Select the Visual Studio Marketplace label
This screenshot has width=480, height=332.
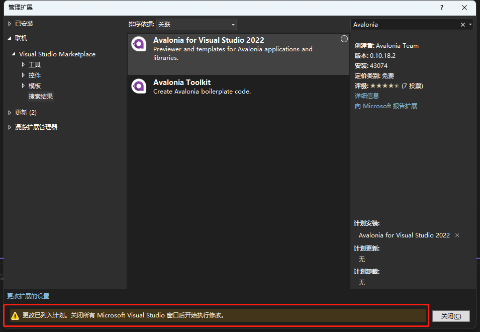coord(57,54)
